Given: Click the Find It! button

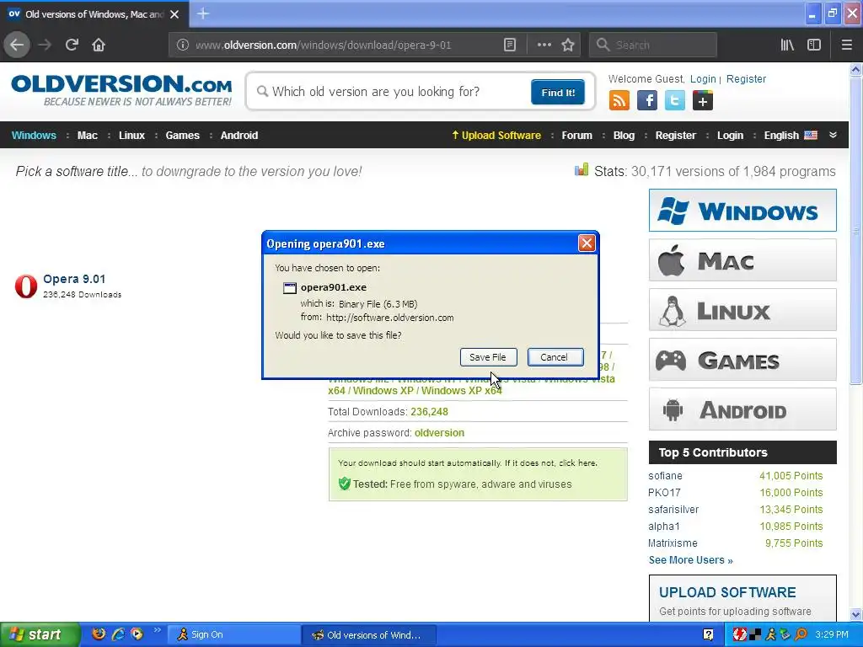Looking at the screenshot, I should point(558,92).
